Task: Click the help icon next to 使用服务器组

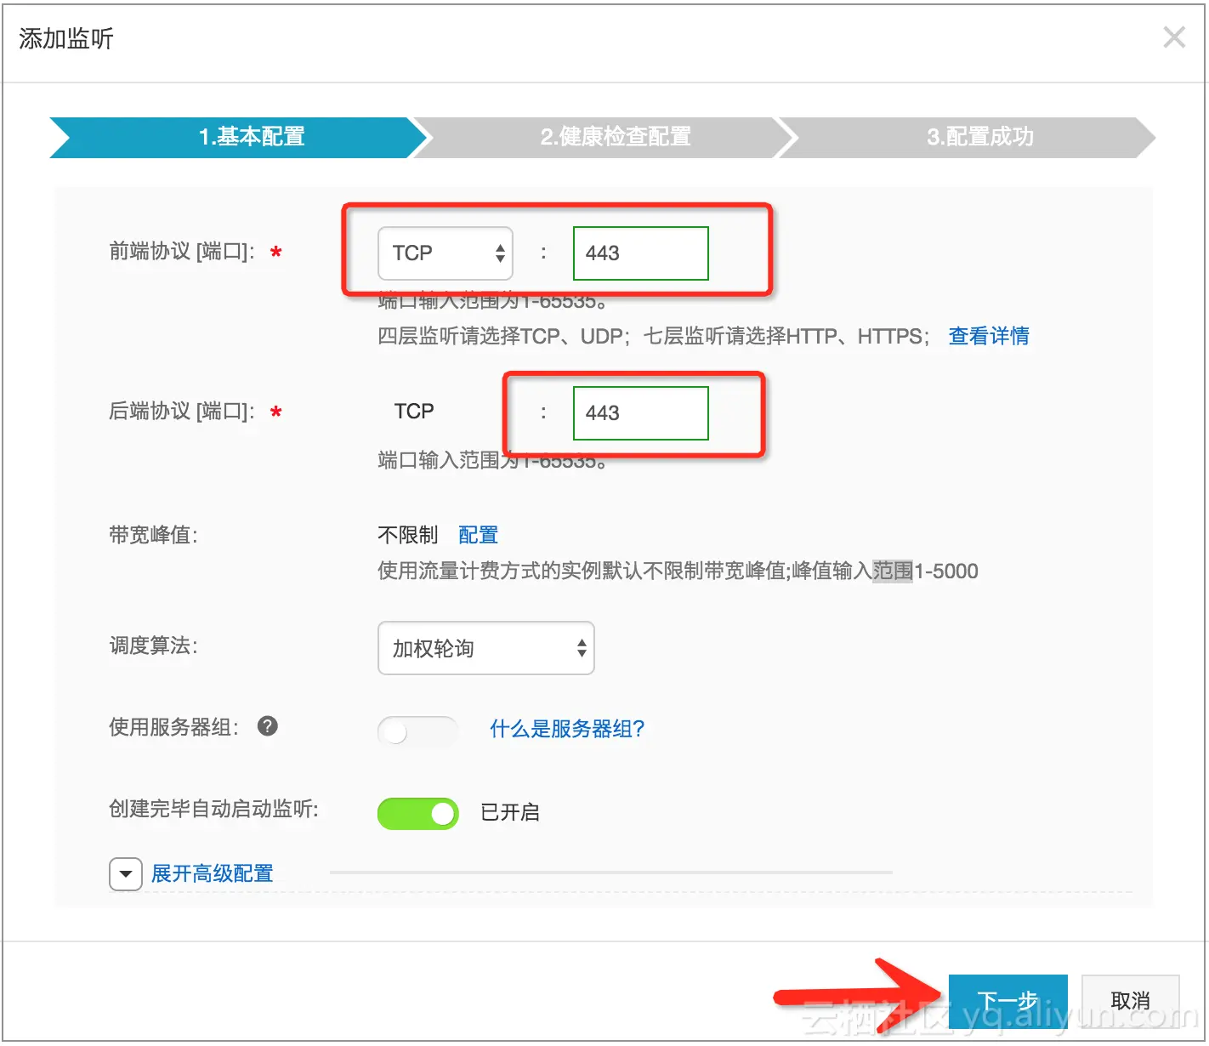Action: click(x=267, y=726)
